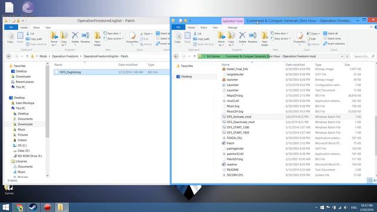Open Easy access dropdown in Patch window
This screenshot has width=377, height=212.
114,38
